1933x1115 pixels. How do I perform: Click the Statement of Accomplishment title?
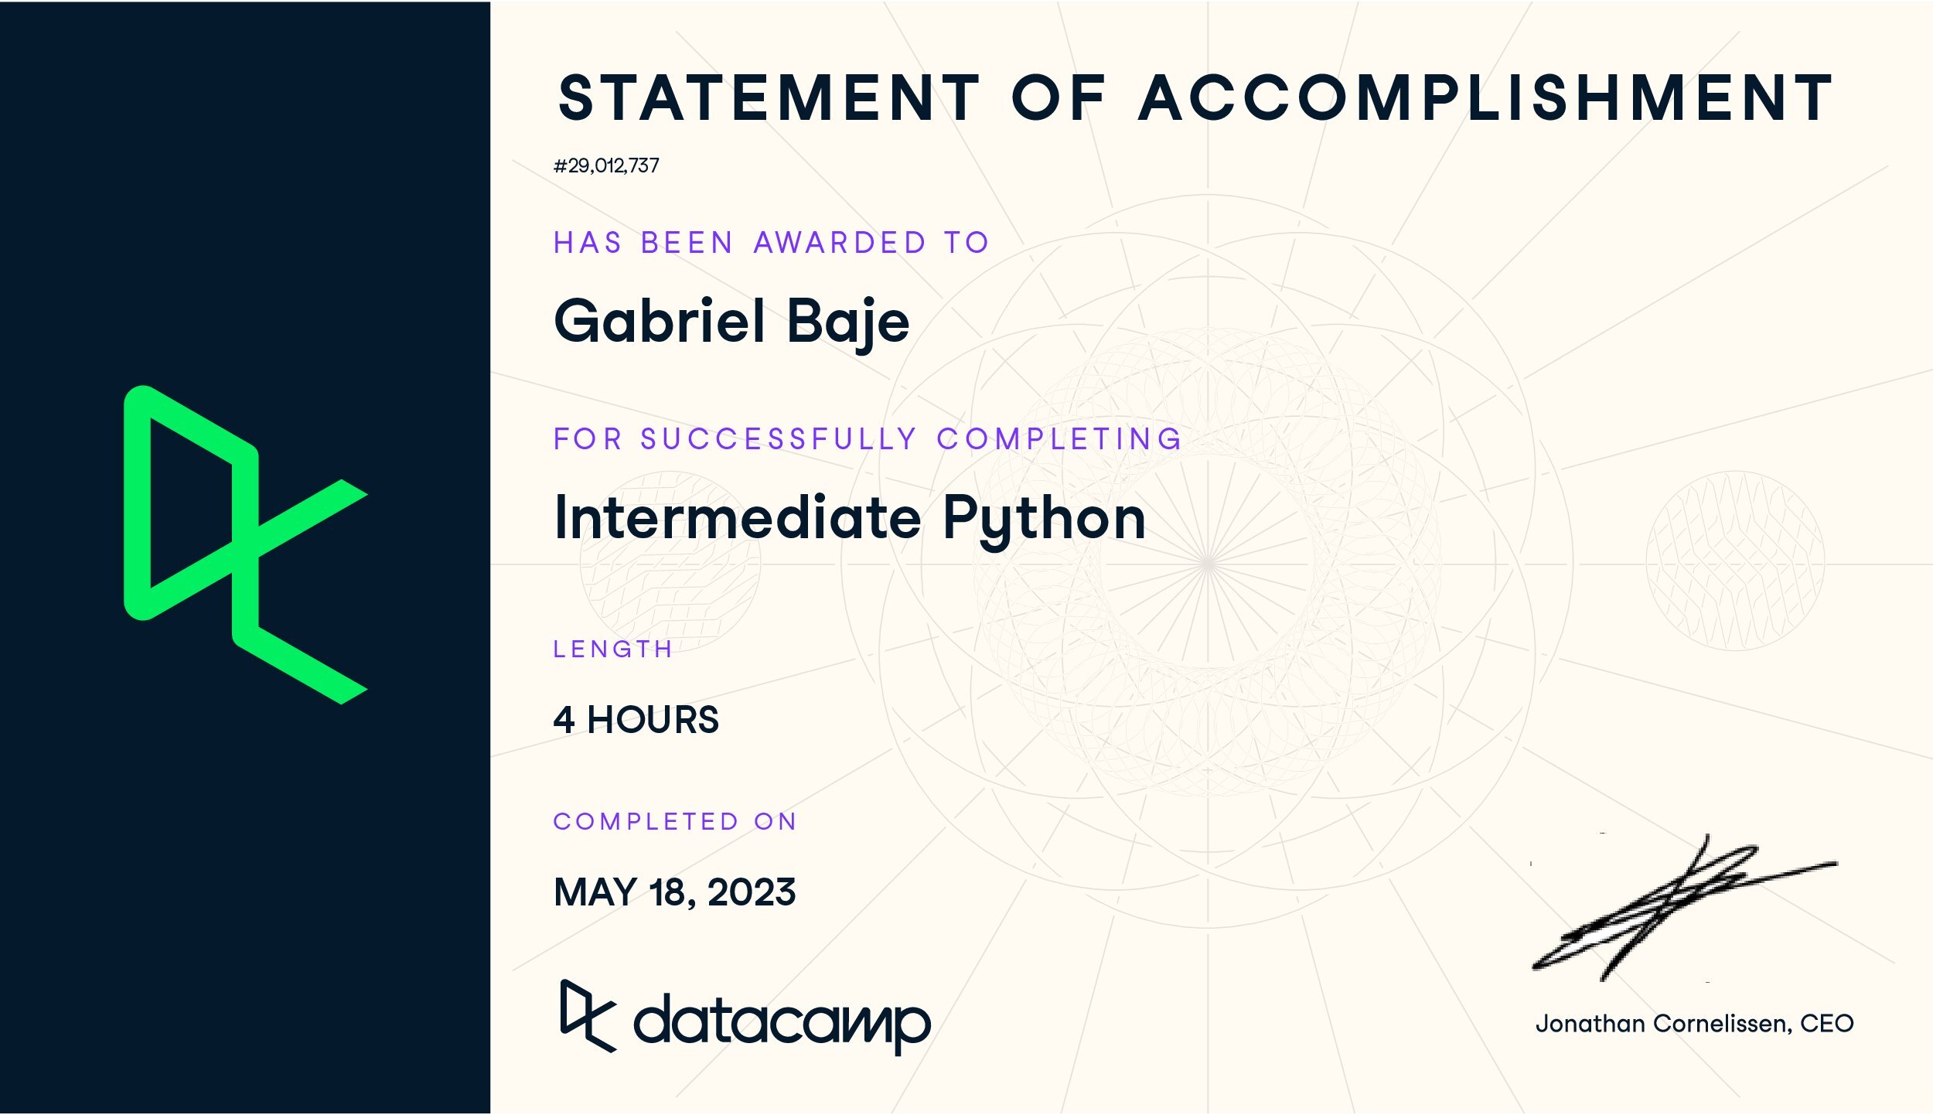pos(1195,98)
